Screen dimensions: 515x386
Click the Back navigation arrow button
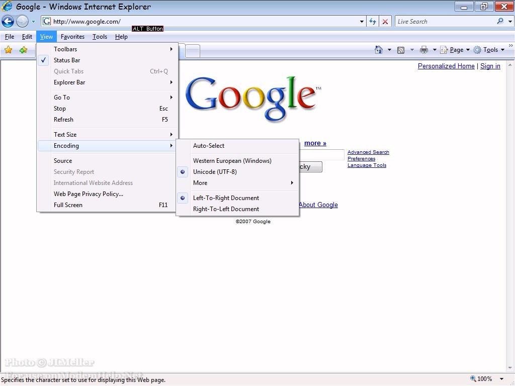click(x=8, y=22)
